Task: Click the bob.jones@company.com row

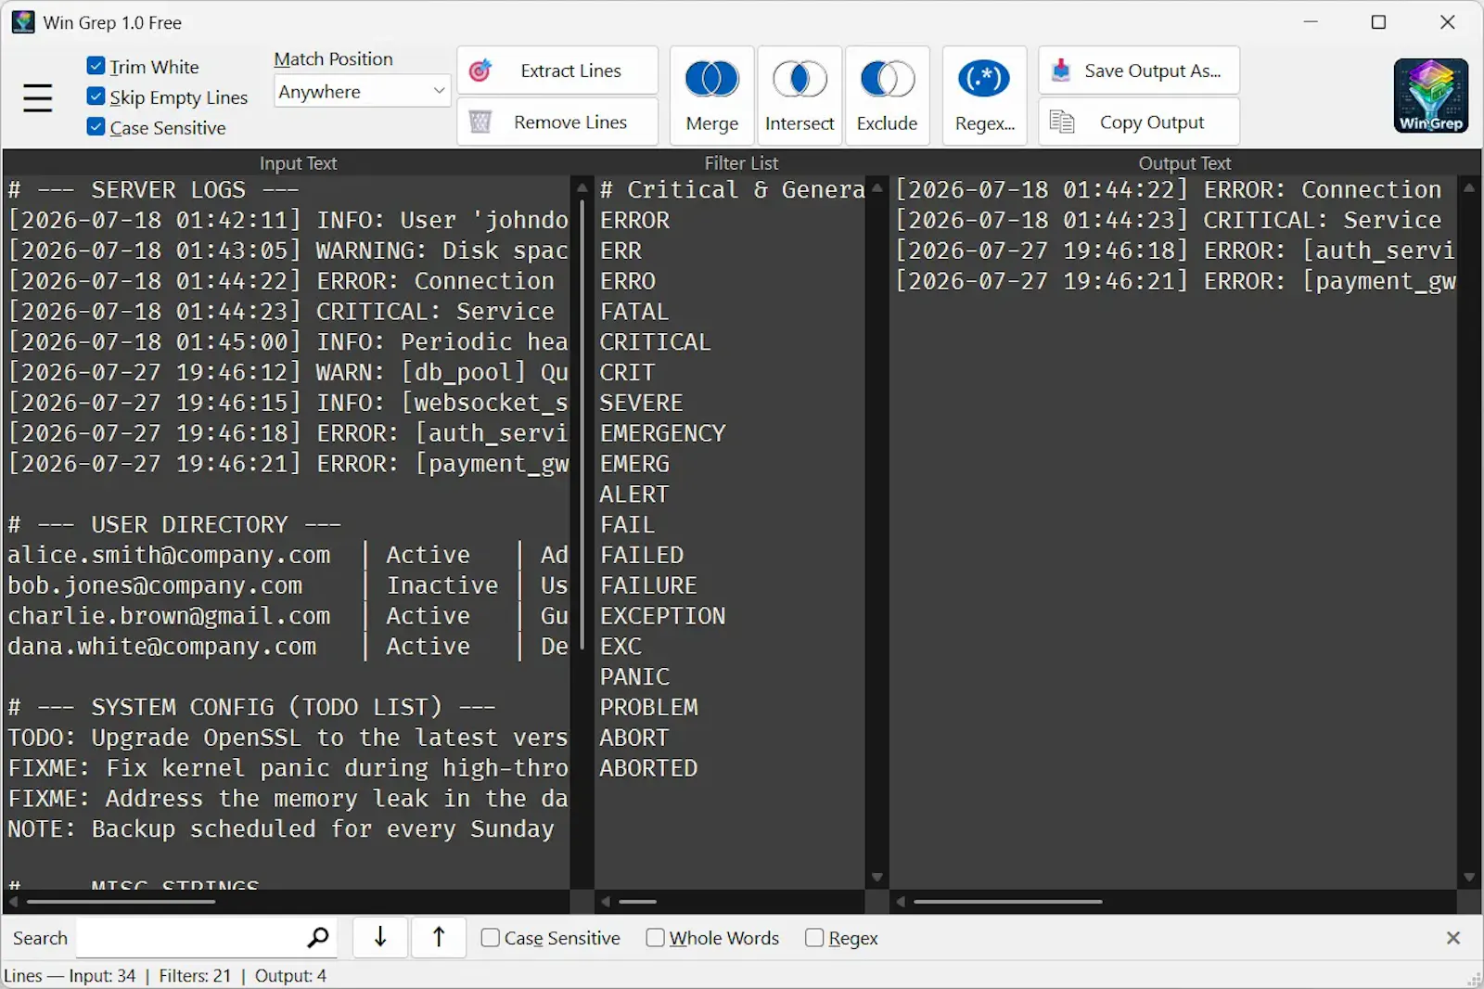Action: tap(288, 585)
